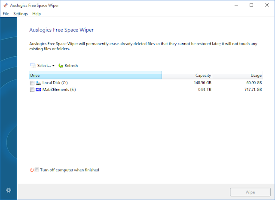Close the Free Space Wiper window
This screenshot has width=275, height=200.
coord(267,5)
